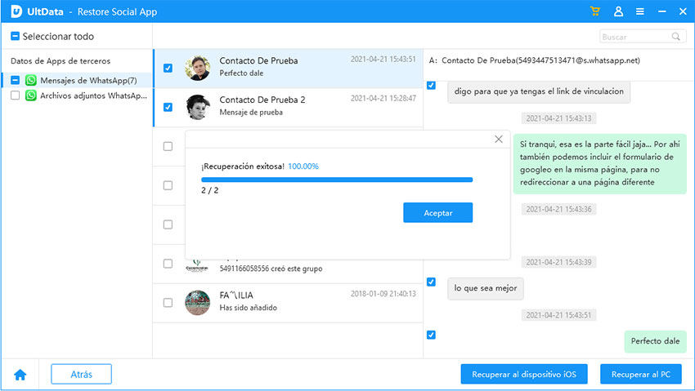The width and height of the screenshot is (695, 391).
Task: Toggle the Seleccionar todo checkbox
Action: pyautogui.click(x=15, y=36)
